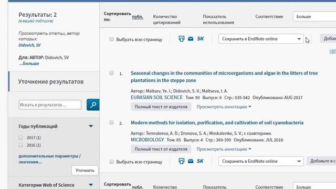Viewport: 336px width, 189px height.
Task: Click the top print icon
Action: pos(182,39)
